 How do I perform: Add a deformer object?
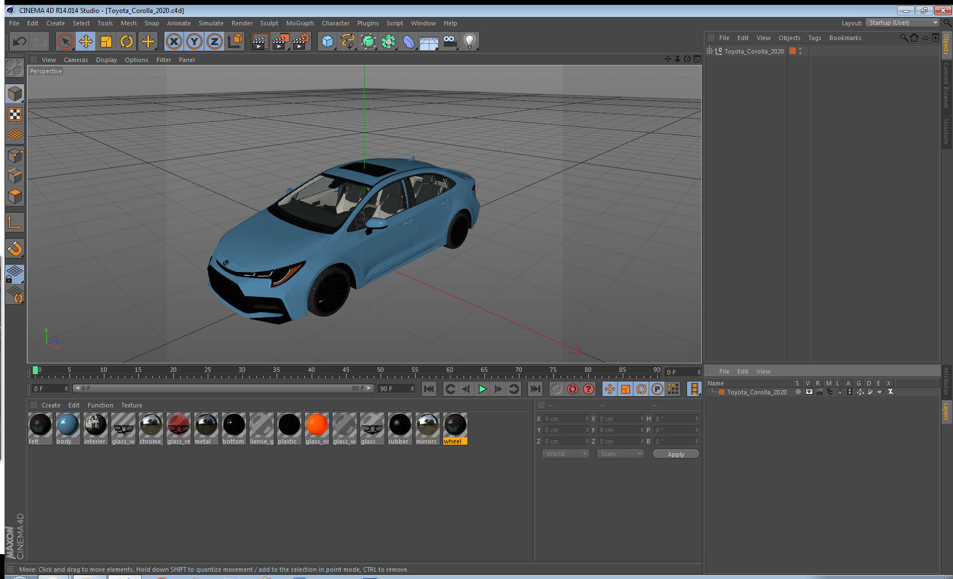point(409,41)
